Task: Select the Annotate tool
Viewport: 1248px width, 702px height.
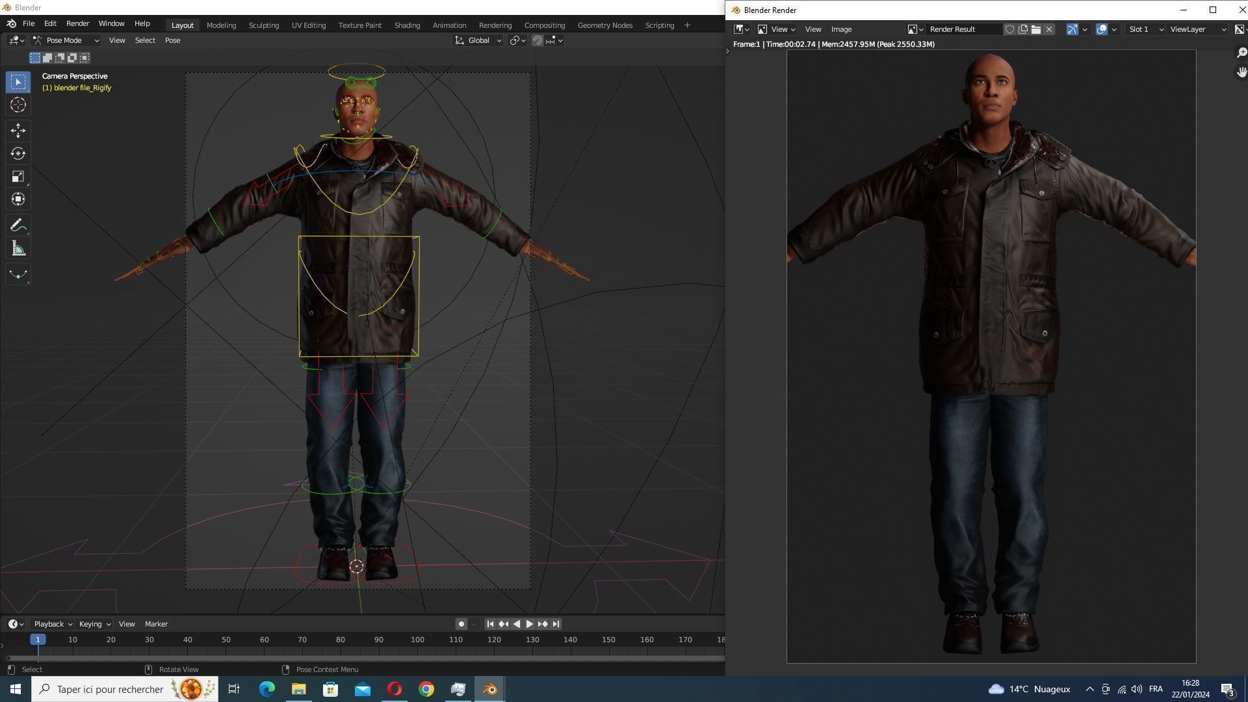Action: click(18, 226)
